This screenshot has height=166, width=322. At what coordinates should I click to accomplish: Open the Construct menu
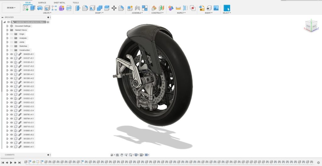click(x=157, y=13)
